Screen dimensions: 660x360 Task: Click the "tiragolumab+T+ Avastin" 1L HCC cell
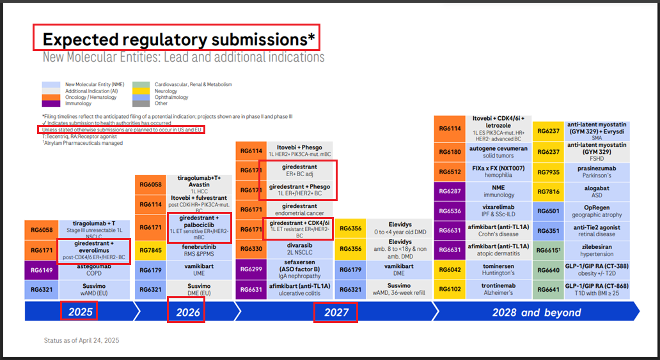(199, 184)
